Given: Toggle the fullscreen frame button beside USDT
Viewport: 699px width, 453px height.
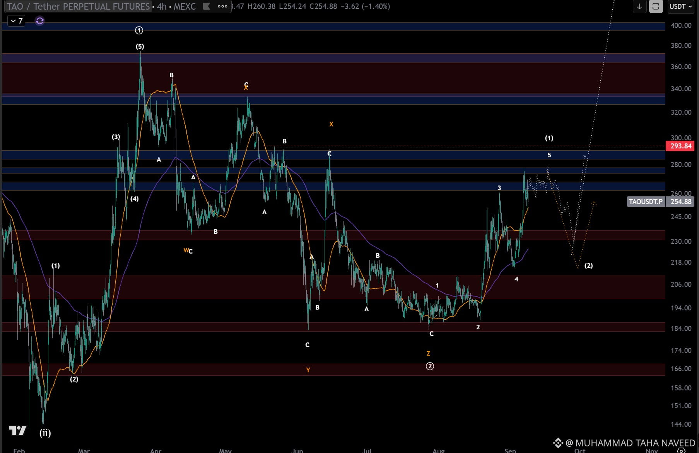Looking at the screenshot, I should click(x=656, y=7).
